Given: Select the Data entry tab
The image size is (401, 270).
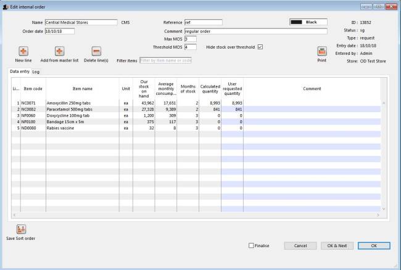Looking at the screenshot, I should 20,72.
